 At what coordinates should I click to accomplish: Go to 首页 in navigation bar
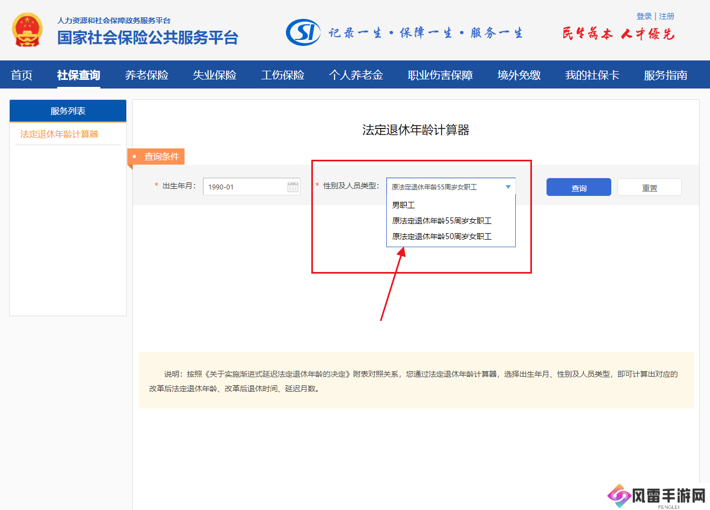point(22,75)
